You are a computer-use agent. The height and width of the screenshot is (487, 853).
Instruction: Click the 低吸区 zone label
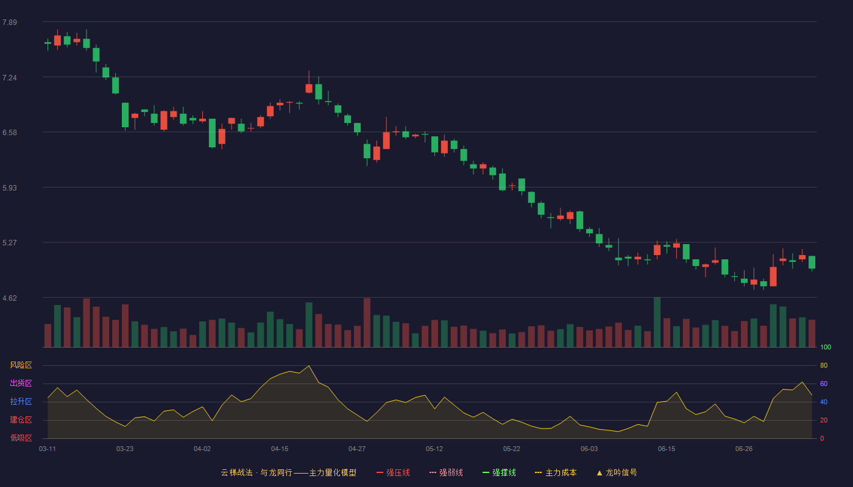21,438
